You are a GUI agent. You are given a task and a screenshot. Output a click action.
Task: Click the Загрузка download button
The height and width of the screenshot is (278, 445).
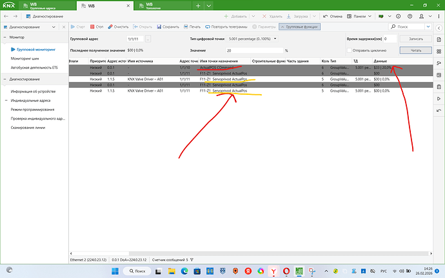(x=297, y=17)
